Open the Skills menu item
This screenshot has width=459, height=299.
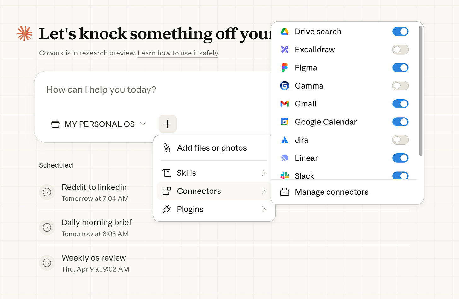tap(214, 173)
